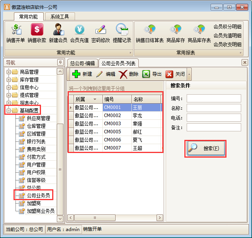This screenshot has width=252, height=238.
Task: Open the 会员积分明细 report link
Action: click(x=227, y=27)
